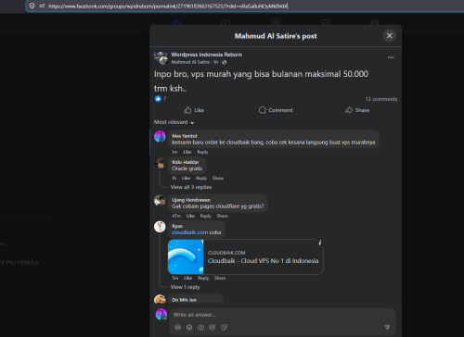Click the Ujang Hendrawan commenter name
The image size is (464, 337).
(191, 200)
